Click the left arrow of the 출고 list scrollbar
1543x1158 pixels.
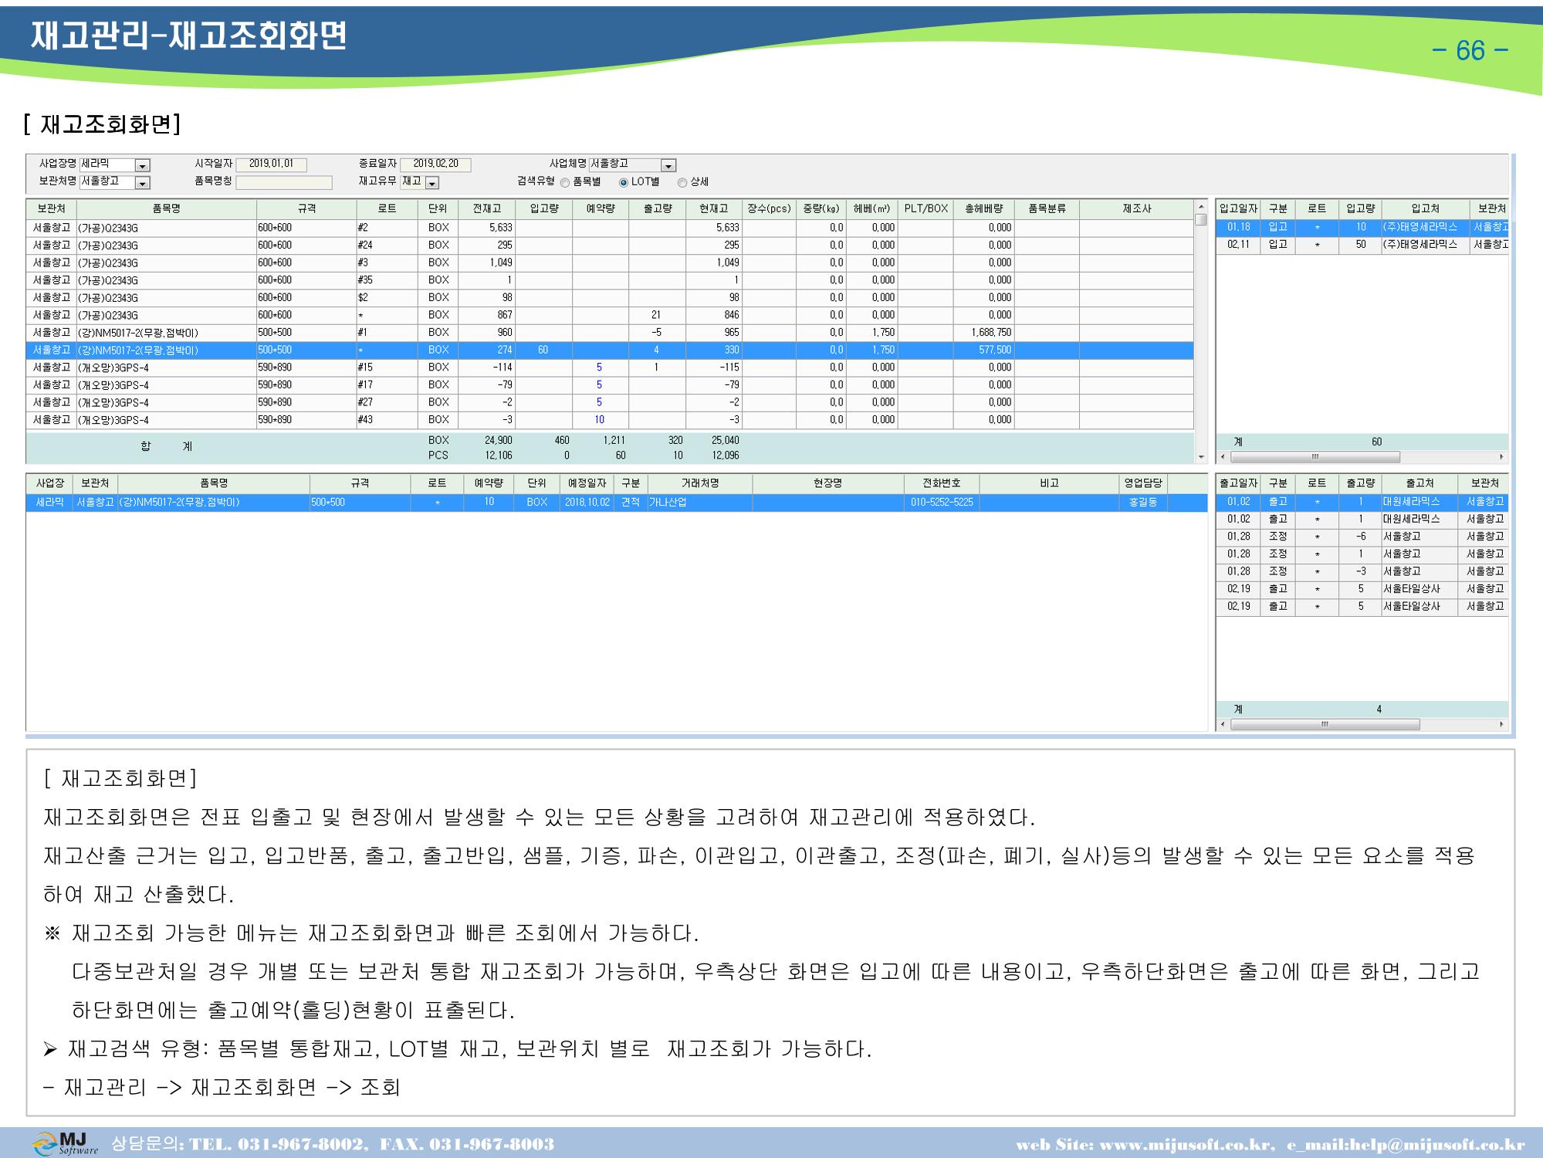[1223, 725]
